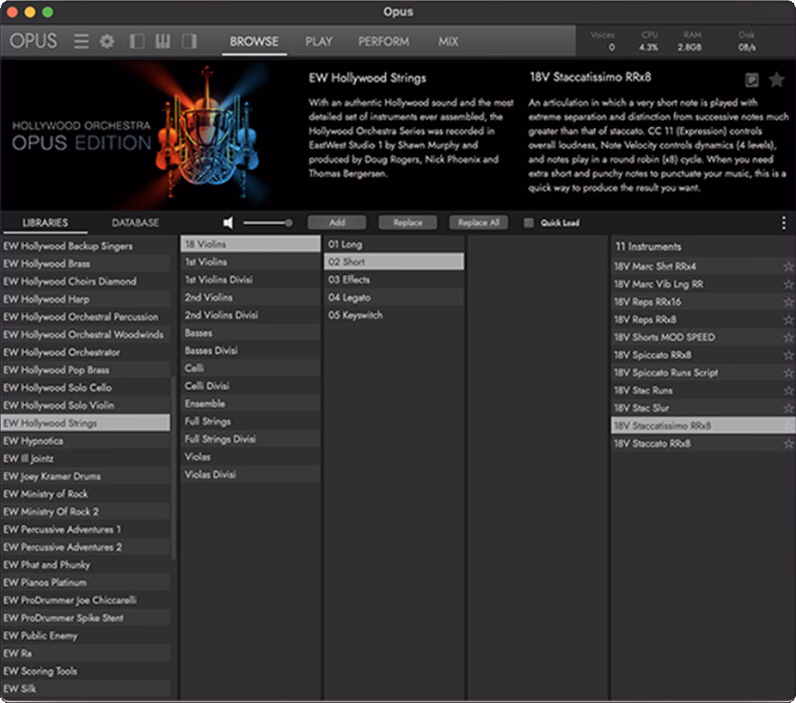Select the 2nd Violins Divisi section

point(251,315)
